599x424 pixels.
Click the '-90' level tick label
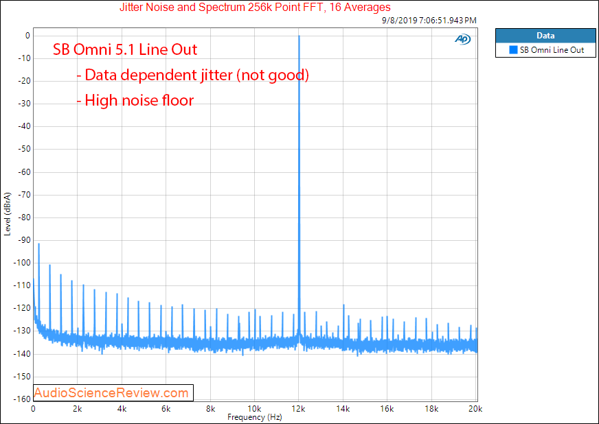pos(23,240)
